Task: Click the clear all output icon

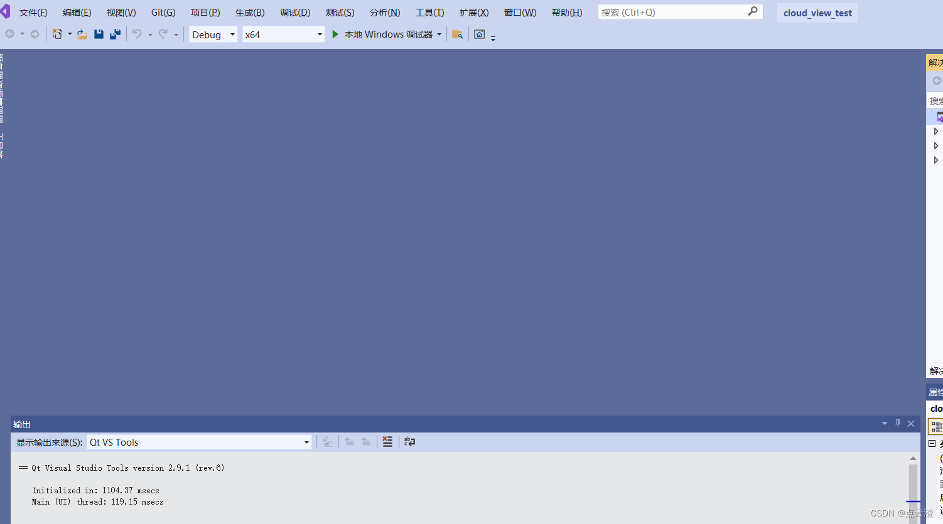Action: pos(387,442)
